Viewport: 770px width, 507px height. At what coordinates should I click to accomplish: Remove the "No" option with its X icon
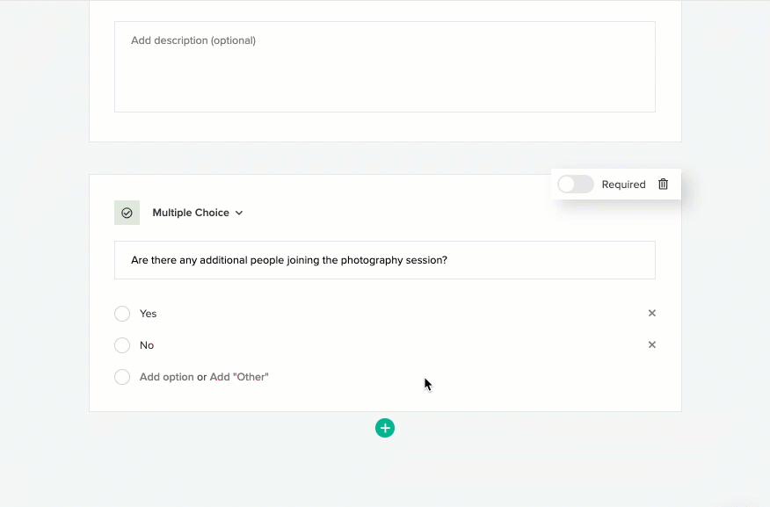coord(651,344)
